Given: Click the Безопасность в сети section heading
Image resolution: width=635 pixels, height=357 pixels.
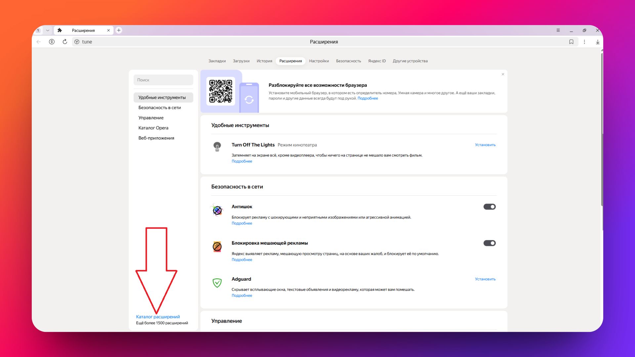Looking at the screenshot, I should (237, 187).
